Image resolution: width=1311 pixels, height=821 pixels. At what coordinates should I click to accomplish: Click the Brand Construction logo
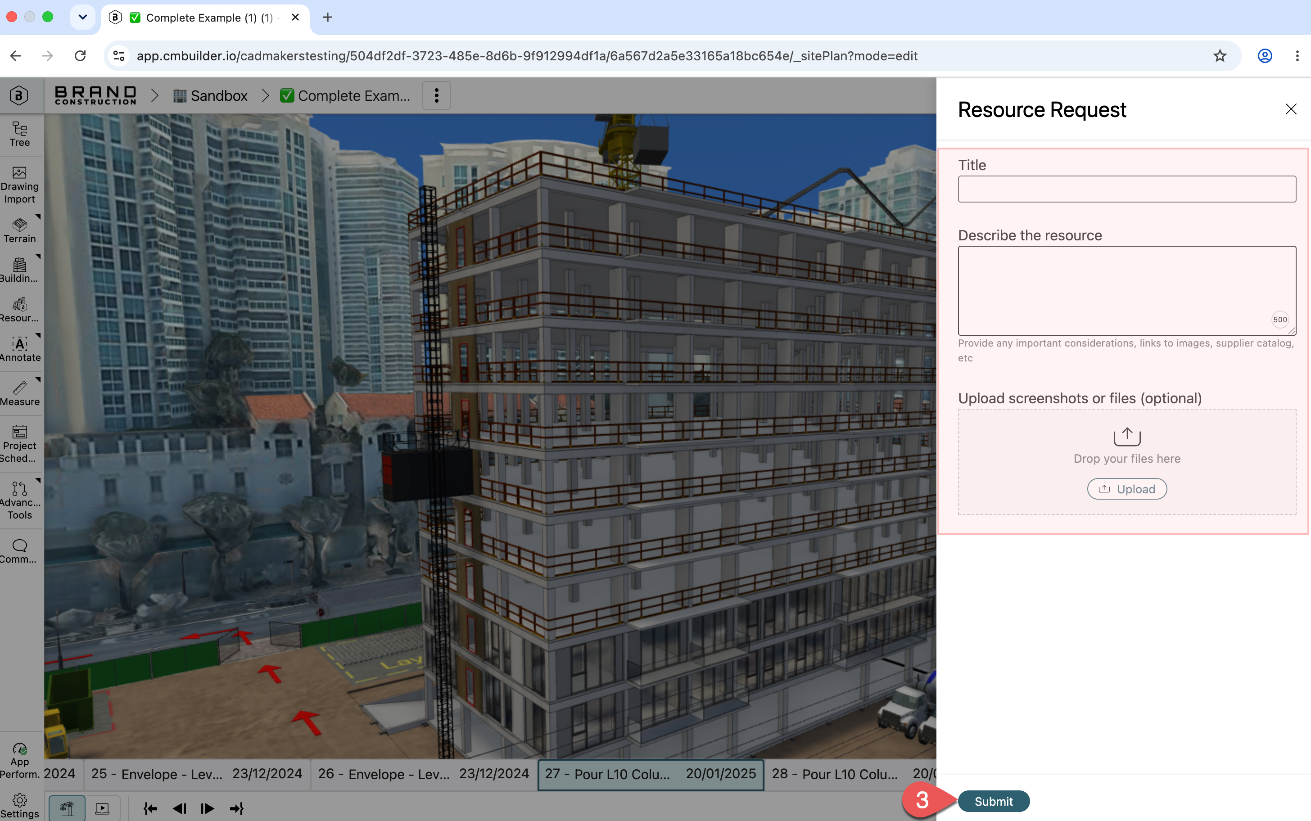95,95
